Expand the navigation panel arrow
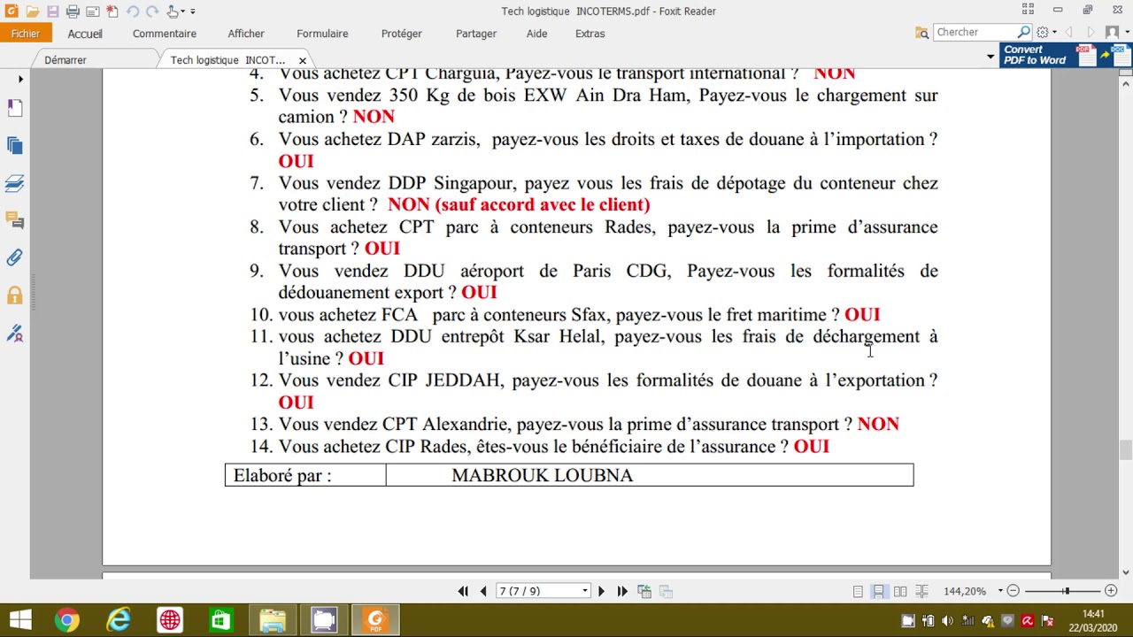1133x637 pixels. coord(20,80)
